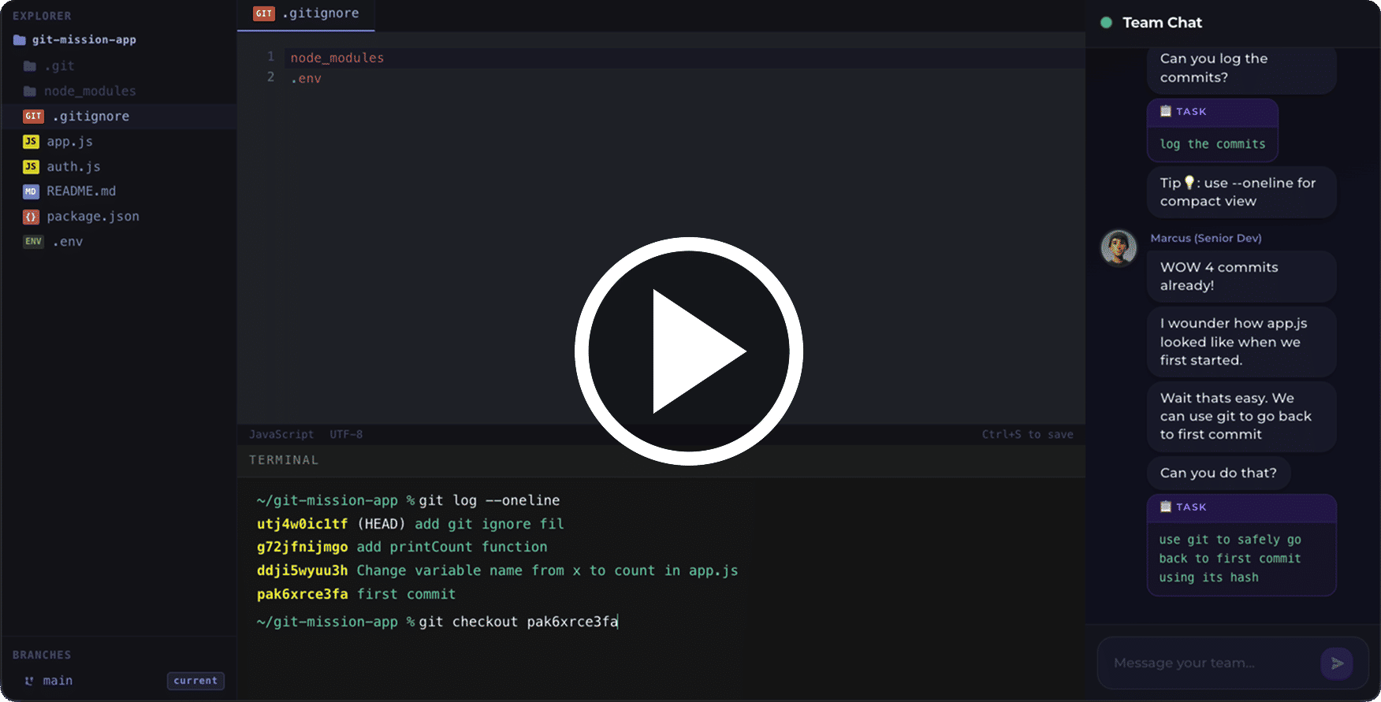
Task: Click Marcus's avatar in the chat
Action: [x=1119, y=247]
